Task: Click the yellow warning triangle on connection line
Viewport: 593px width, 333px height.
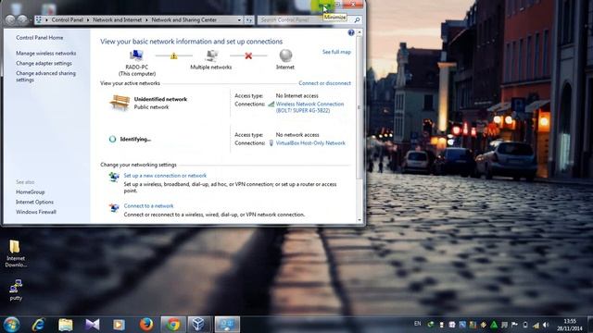Action: coord(173,55)
